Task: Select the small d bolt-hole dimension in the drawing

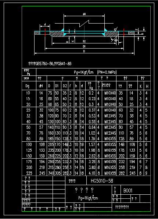Action: point(45,24)
